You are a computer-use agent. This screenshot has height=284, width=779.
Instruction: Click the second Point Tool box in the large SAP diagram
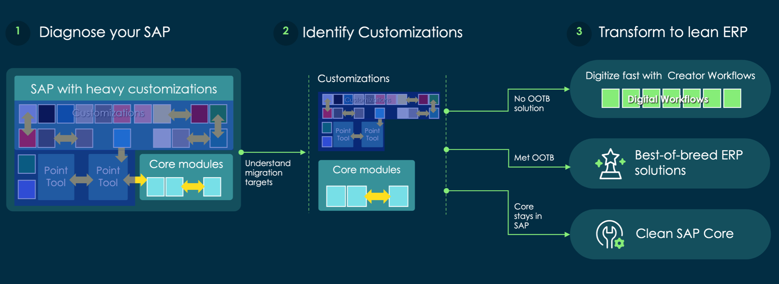coord(108,177)
